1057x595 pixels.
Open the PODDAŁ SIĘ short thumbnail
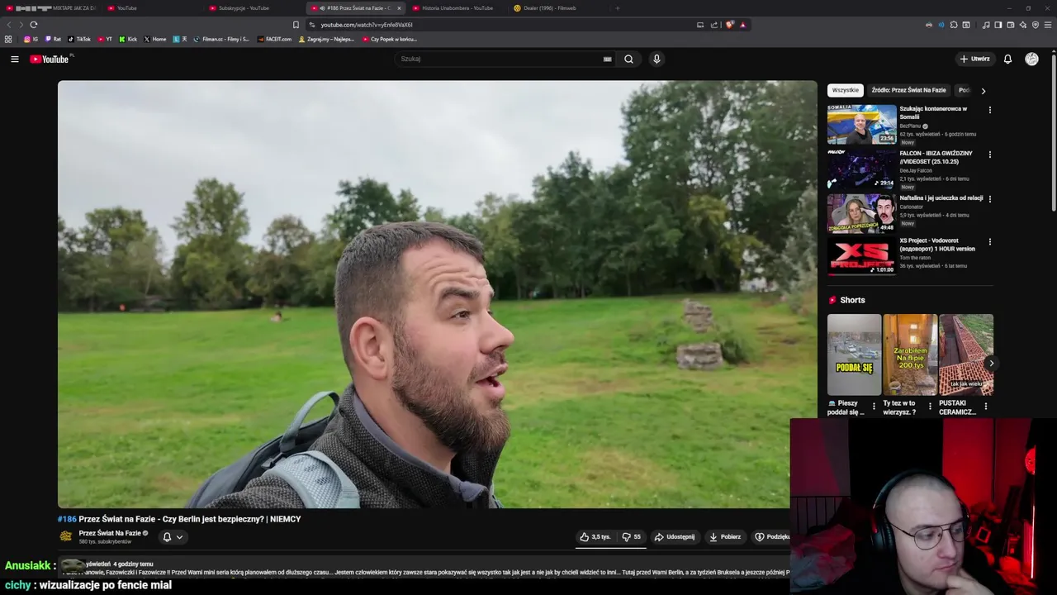[x=854, y=355]
